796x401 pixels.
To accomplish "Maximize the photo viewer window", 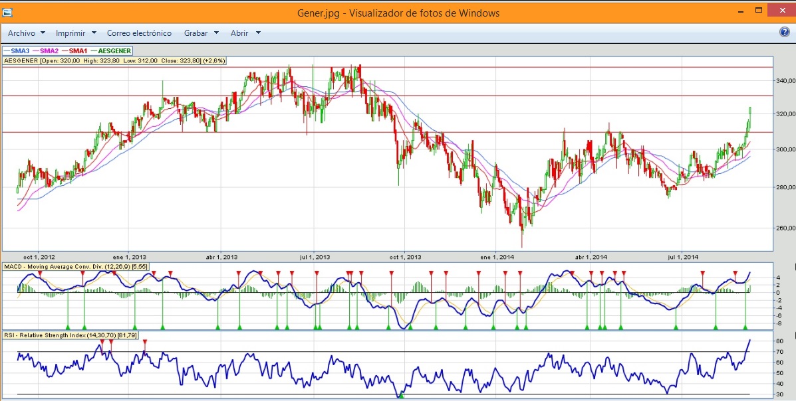I will (x=758, y=11).
